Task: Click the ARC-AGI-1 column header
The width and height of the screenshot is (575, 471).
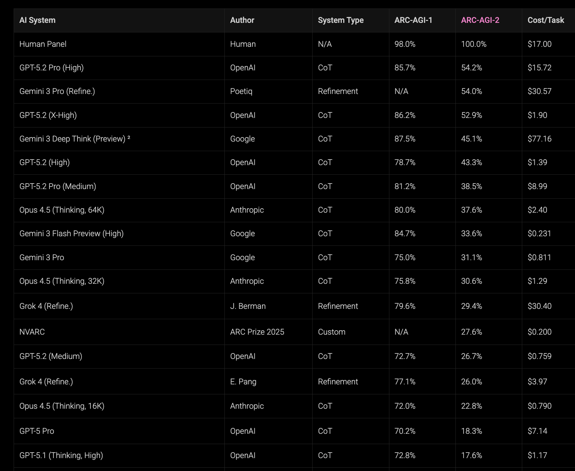Action: [x=413, y=20]
